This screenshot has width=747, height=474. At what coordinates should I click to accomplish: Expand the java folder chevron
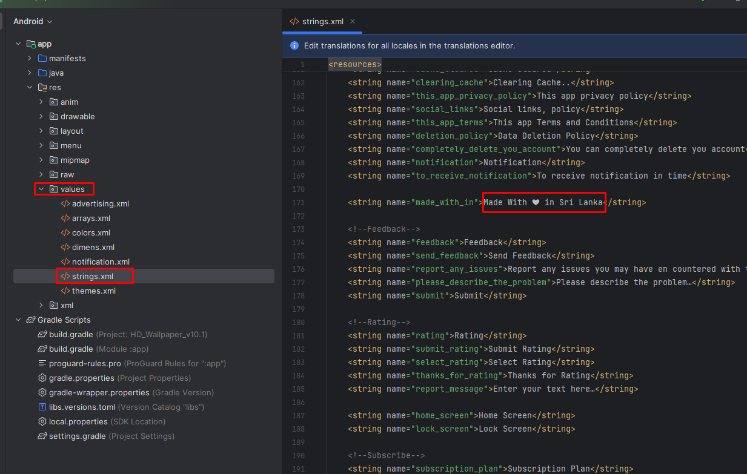click(x=30, y=73)
